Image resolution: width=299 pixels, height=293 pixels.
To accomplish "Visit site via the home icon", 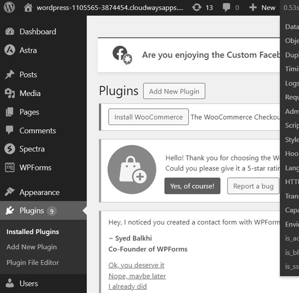I will coord(28,8).
